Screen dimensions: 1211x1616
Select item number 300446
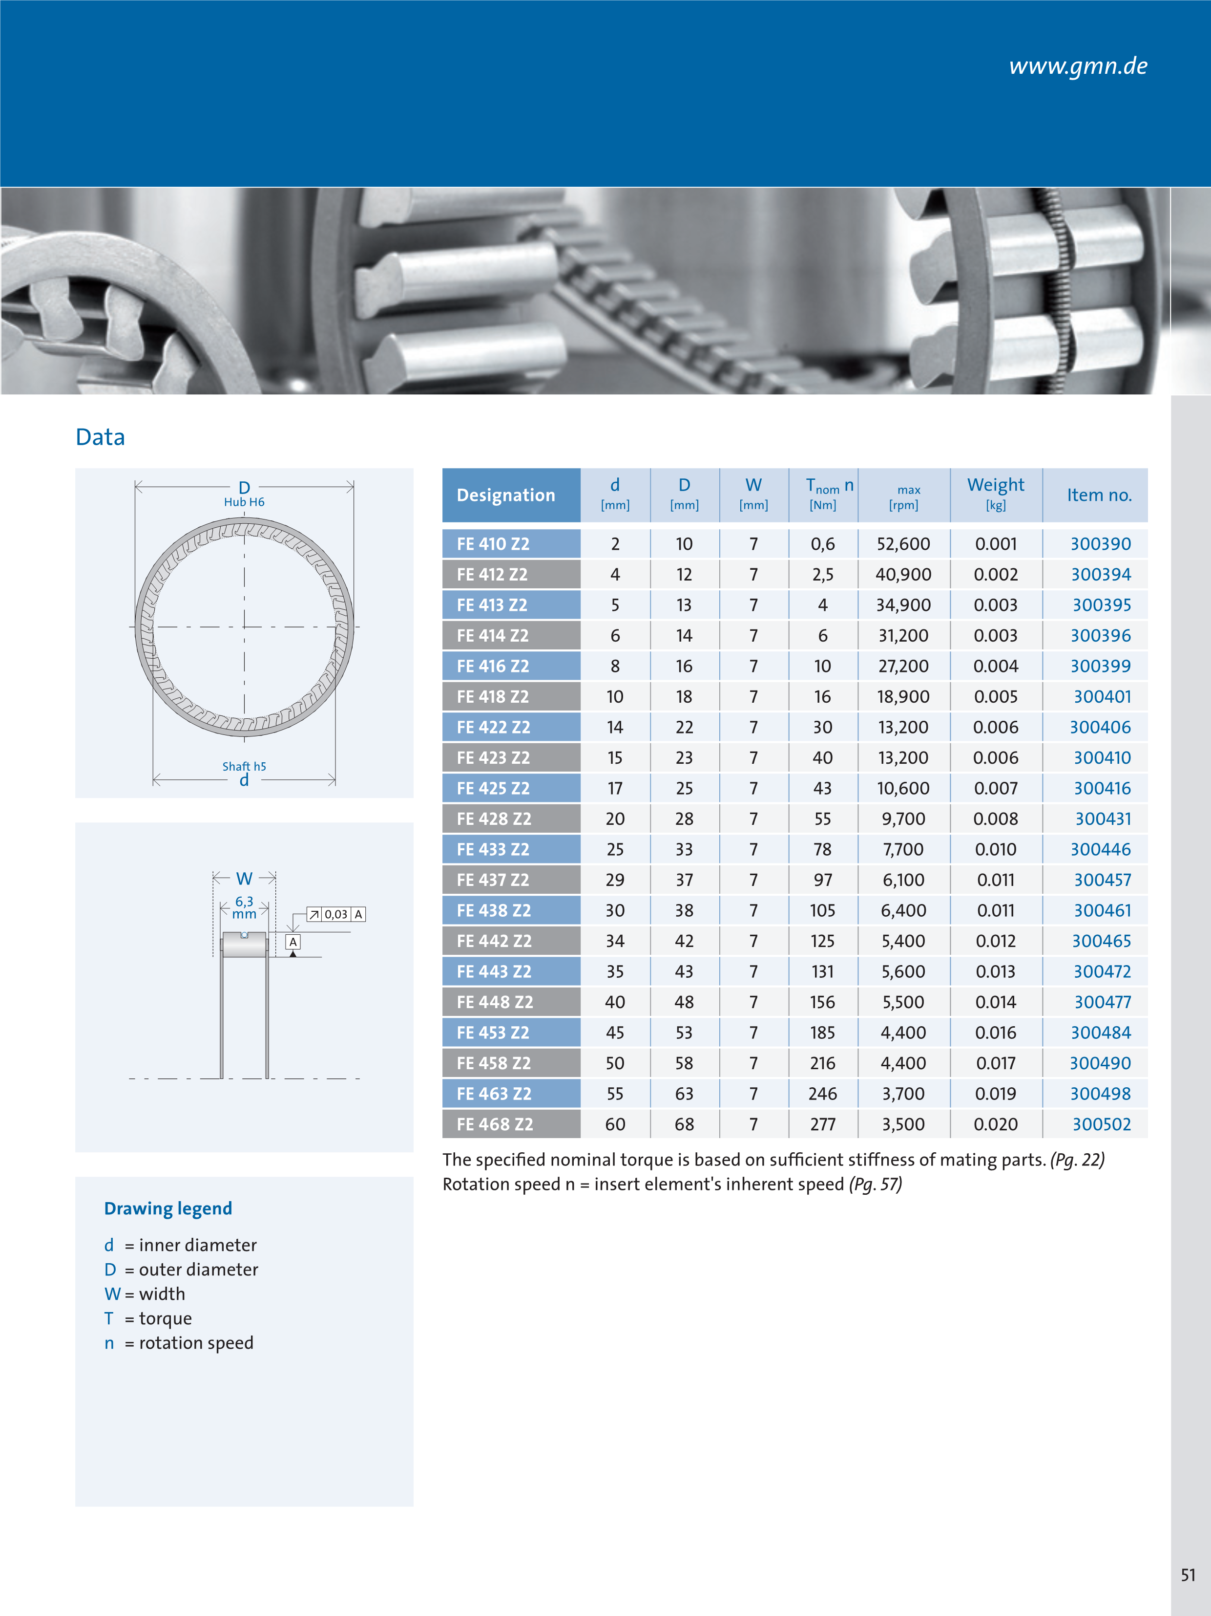[1100, 850]
